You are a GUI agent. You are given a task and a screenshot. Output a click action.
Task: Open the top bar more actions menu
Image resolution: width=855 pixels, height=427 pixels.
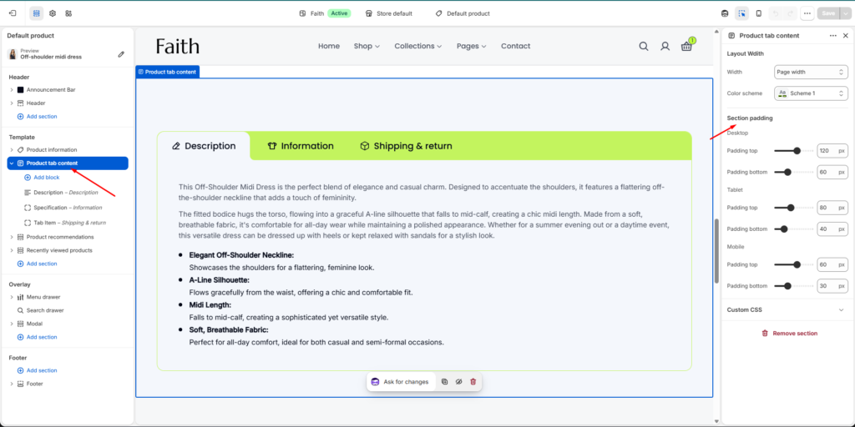coord(807,13)
